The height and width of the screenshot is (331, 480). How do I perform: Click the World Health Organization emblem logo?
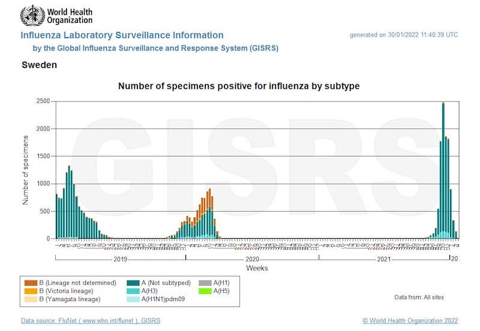click(x=32, y=16)
